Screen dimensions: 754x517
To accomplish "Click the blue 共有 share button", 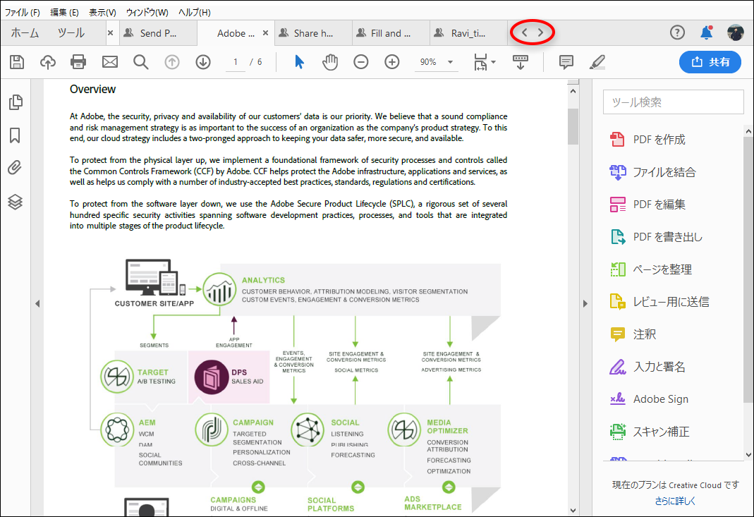I will click(x=710, y=62).
